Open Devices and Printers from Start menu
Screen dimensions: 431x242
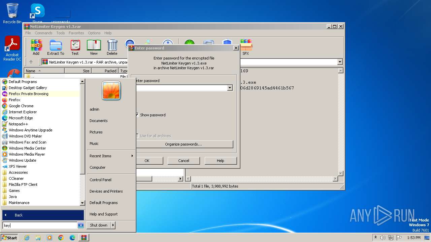106,191
